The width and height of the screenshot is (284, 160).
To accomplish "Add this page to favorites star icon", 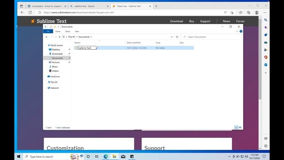I will tap(232, 12).
